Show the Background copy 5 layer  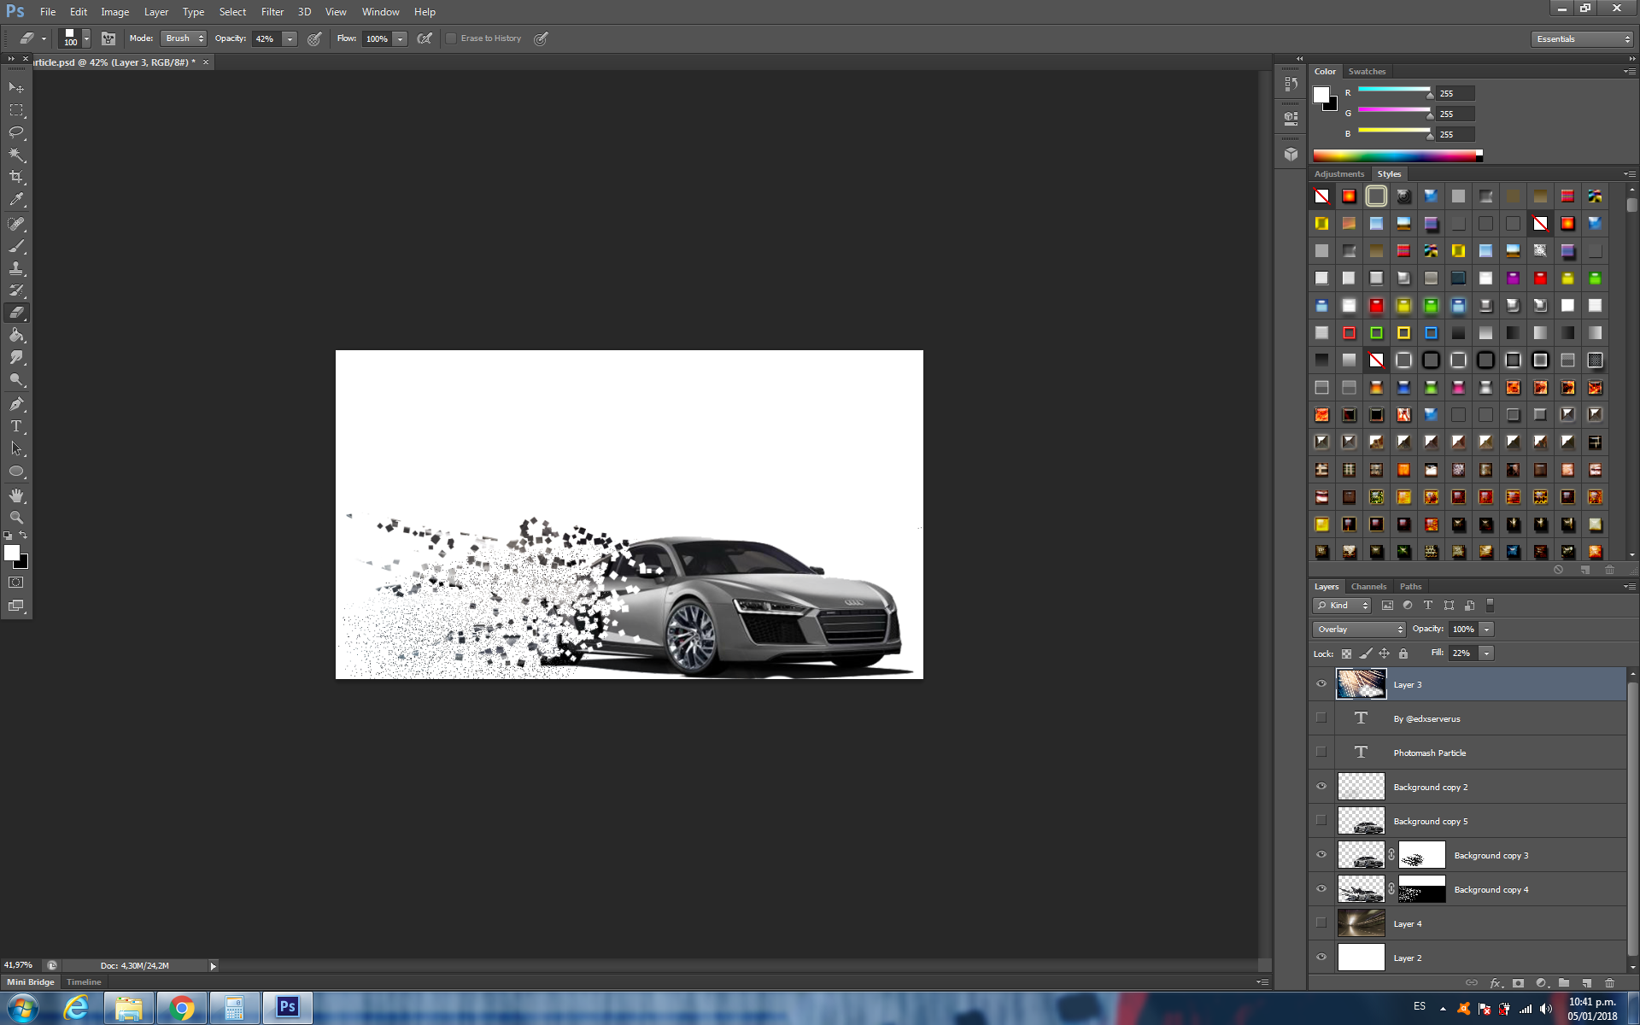click(x=1321, y=821)
